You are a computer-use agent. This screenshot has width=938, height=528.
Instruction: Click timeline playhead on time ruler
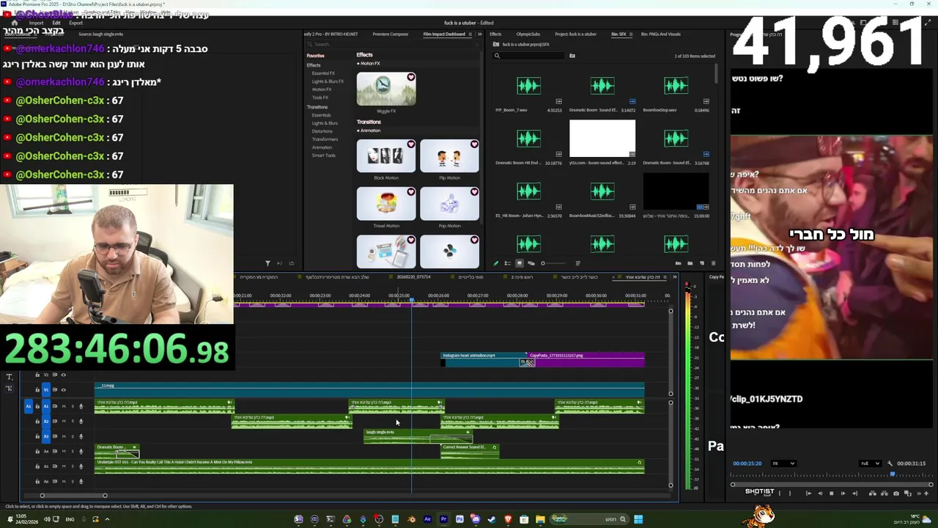[412, 301]
